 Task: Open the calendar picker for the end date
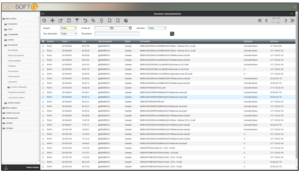(x=130, y=28)
